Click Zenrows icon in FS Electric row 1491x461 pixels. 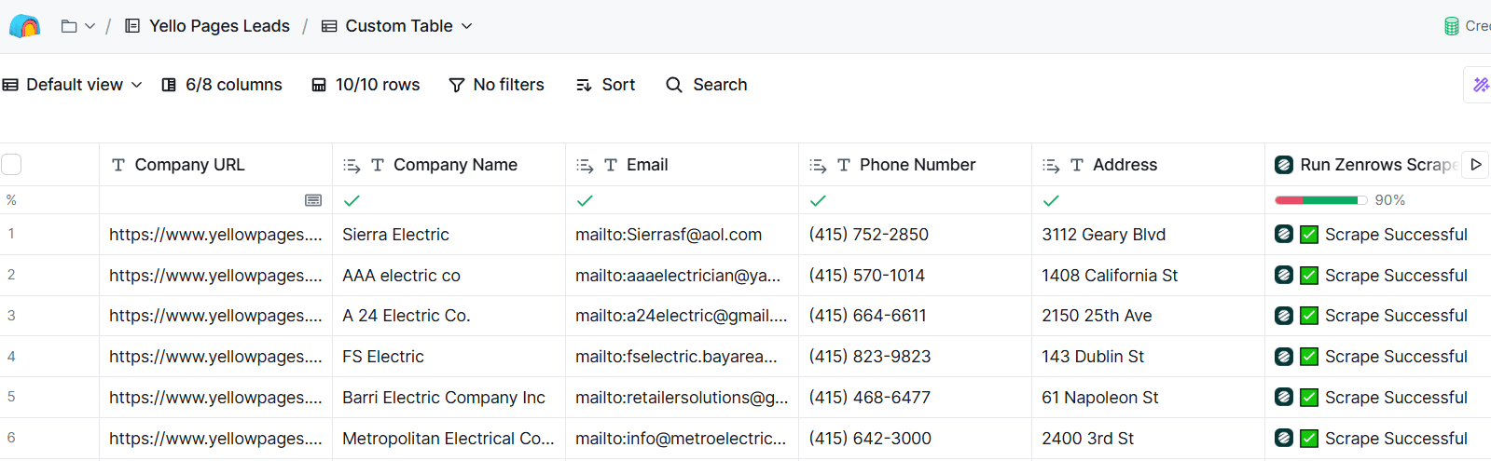coord(1284,357)
